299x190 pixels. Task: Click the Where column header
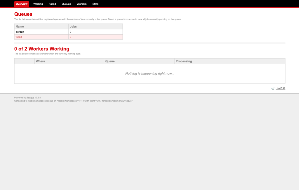point(40,61)
